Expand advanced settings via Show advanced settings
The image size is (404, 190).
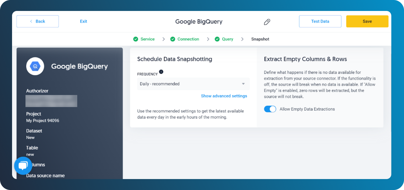point(224,96)
